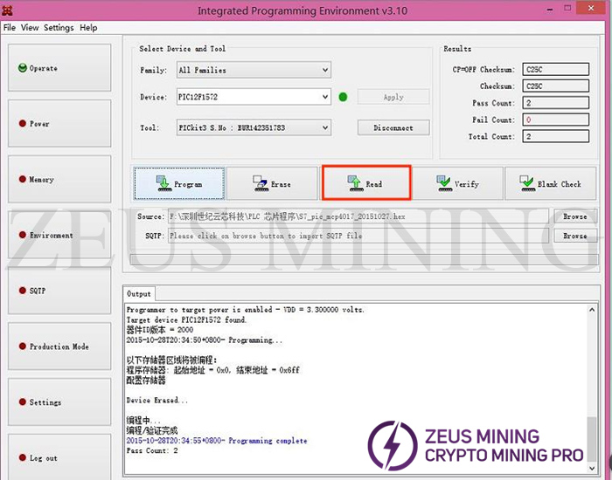Open the Operate side panel
The image size is (612, 480).
click(x=59, y=68)
